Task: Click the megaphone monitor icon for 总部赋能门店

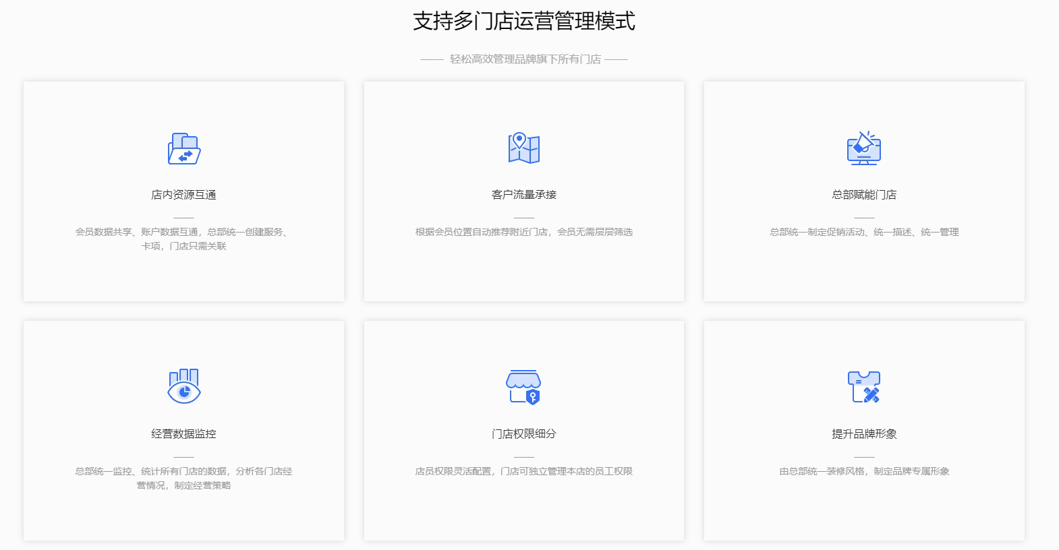Action: [864, 148]
